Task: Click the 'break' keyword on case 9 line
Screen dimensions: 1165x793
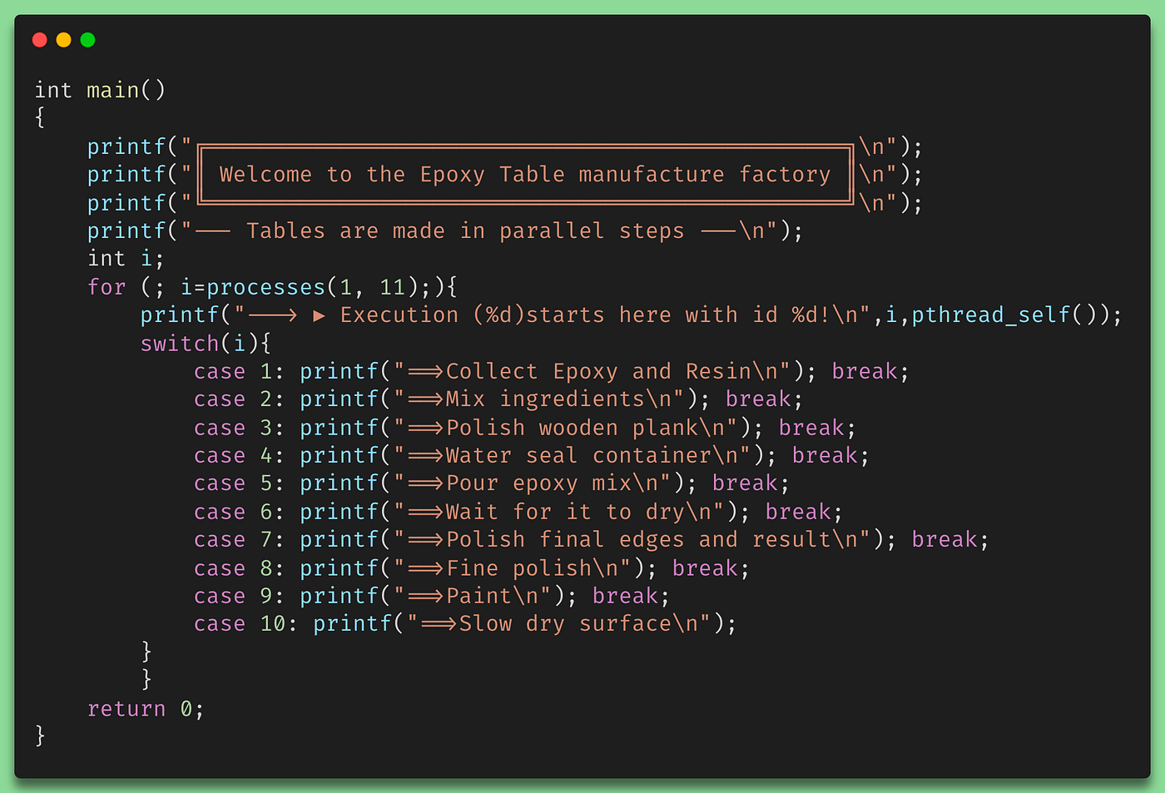Action: tap(625, 597)
